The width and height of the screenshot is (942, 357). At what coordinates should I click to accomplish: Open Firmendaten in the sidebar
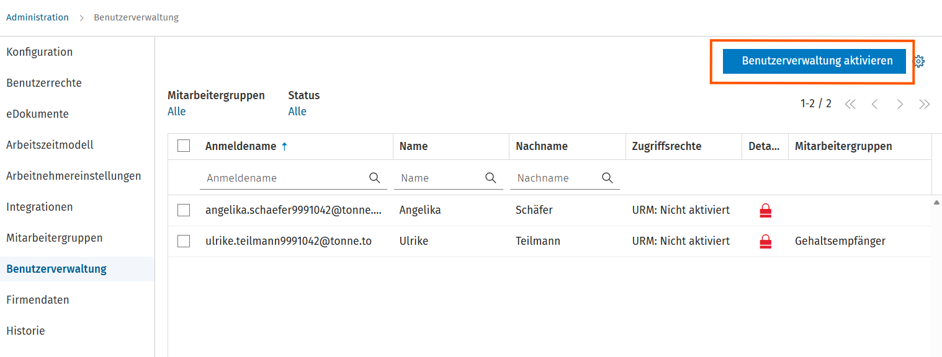coord(38,300)
